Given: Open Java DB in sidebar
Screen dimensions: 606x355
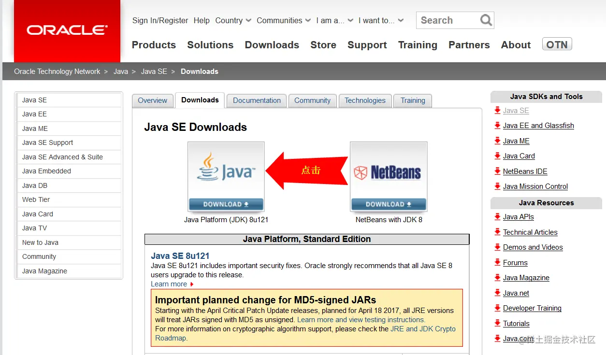Looking at the screenshot, I should 68,185.
